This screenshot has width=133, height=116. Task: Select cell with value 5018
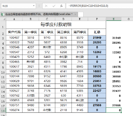(x=31, y=38)
